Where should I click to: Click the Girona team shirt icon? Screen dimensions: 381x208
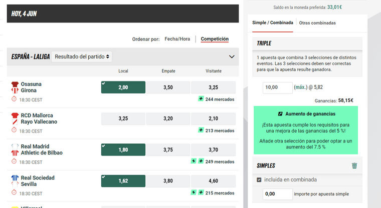[15, 90]
